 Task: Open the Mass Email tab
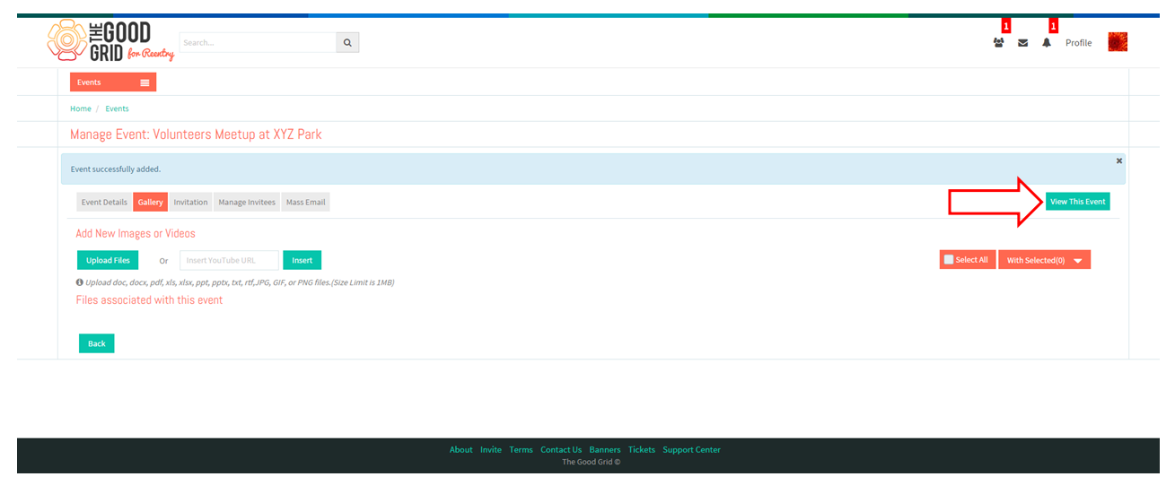click(306, 202)
